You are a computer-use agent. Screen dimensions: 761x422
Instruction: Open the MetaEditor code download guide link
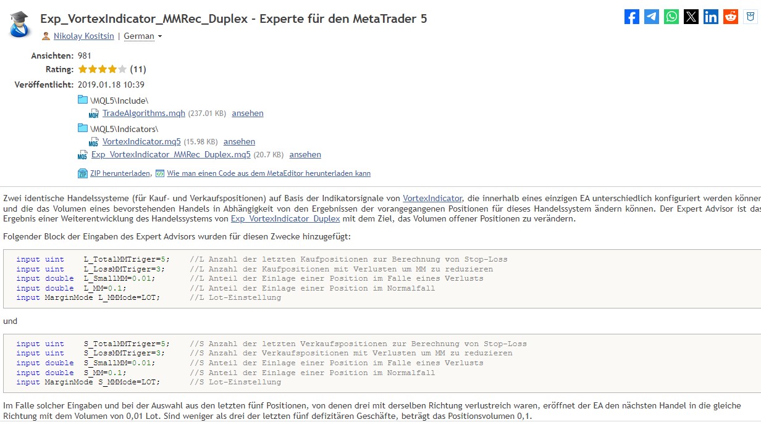pyautogui.click(x=269, y=174)
